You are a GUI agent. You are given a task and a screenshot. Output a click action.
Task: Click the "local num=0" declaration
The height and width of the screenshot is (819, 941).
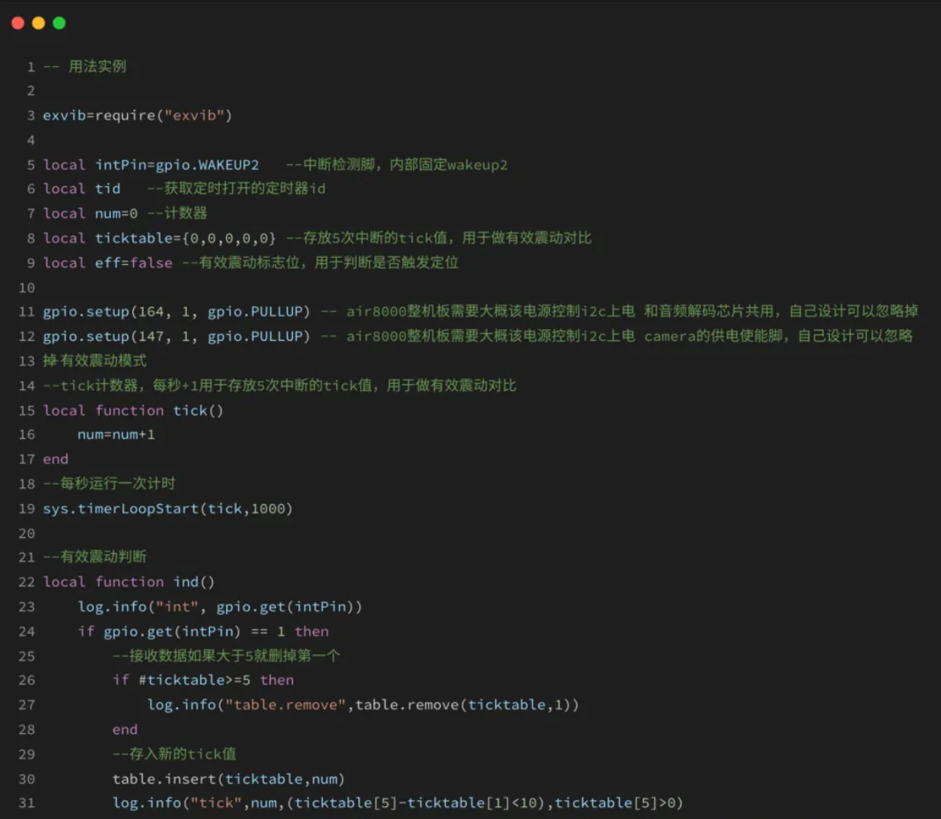click(x=91, y=214)
